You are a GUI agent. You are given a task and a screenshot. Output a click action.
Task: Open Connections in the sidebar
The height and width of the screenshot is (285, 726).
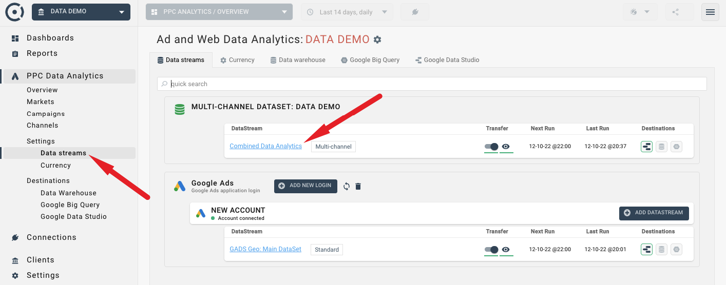[51, 237]
